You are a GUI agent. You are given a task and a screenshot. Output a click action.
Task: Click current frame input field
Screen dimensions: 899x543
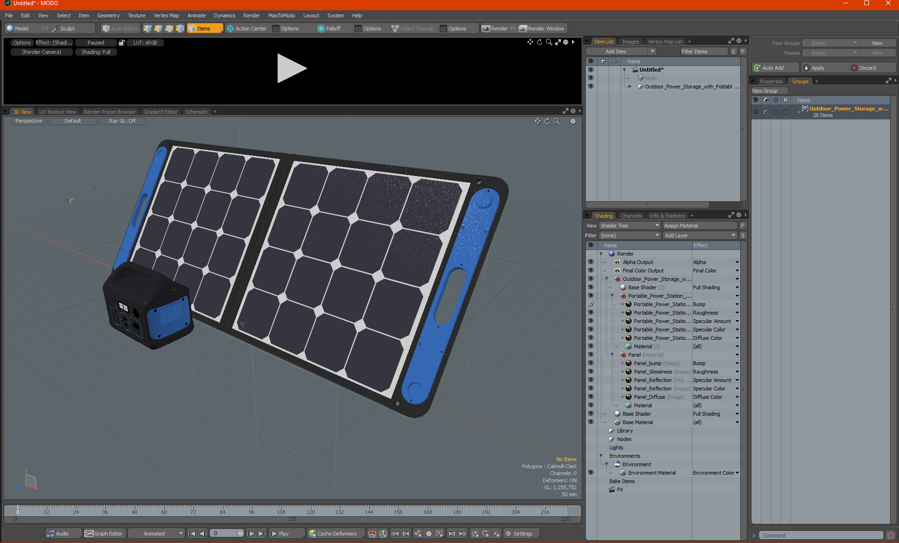click(x=227, y=534)
